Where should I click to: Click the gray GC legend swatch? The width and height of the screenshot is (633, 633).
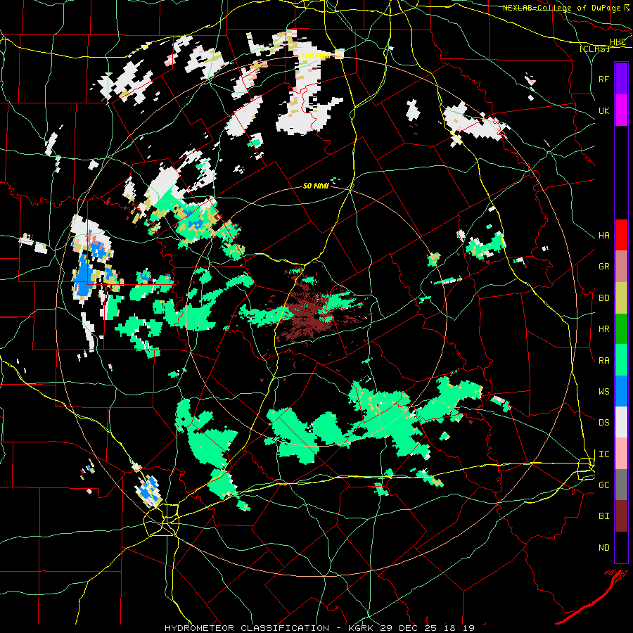tap(621, 485)
